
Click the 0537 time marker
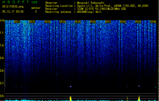[x=108, y=22]
